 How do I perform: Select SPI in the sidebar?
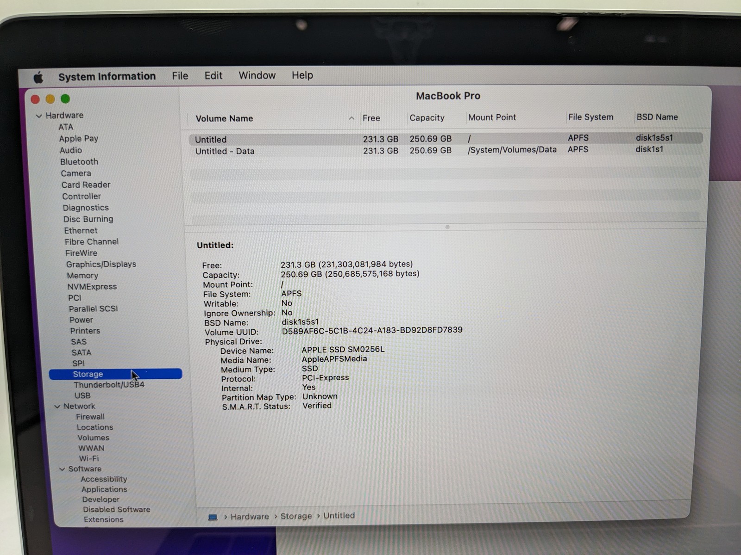pos(79,364)
